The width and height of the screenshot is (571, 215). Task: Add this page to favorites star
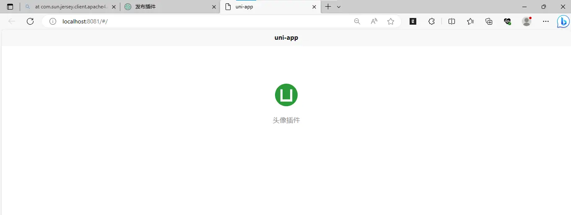click(x=391, y=21)
